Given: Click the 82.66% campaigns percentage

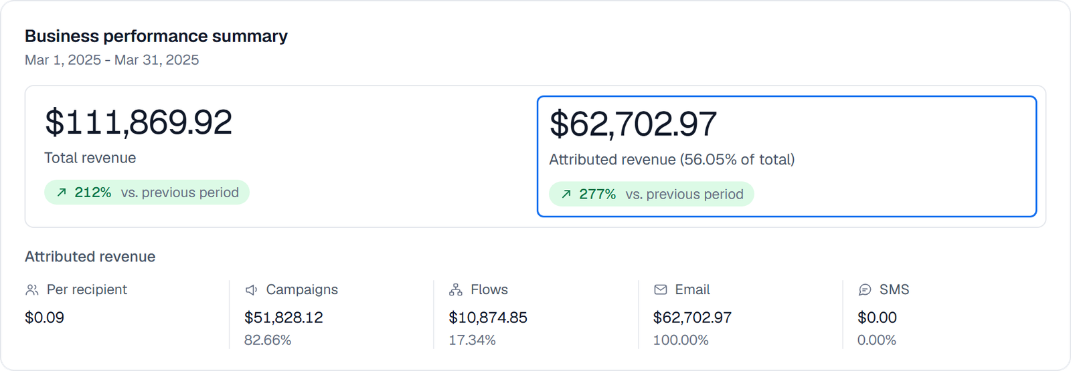Looking at the screenshot, I should (268, 340).
